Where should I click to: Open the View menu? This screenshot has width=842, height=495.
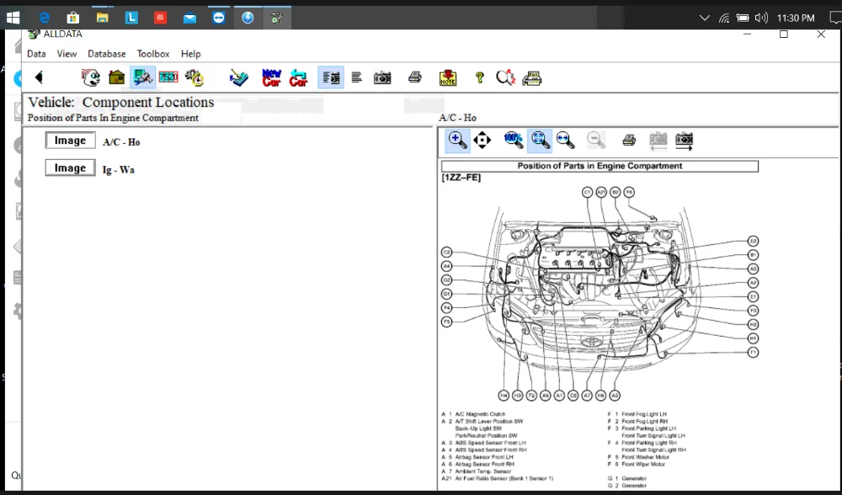coord(67,54)
